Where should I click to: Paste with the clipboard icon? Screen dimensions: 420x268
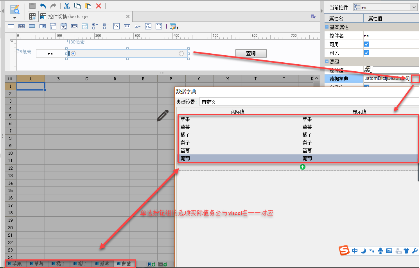pos(88,5)
